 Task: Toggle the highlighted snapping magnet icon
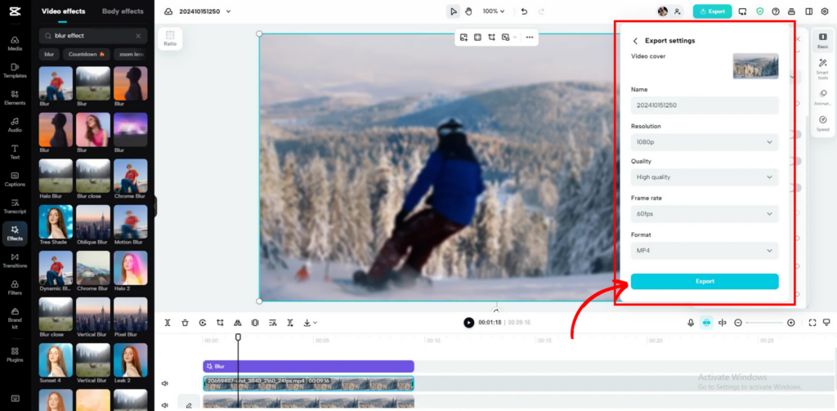(x=706, y=323)
